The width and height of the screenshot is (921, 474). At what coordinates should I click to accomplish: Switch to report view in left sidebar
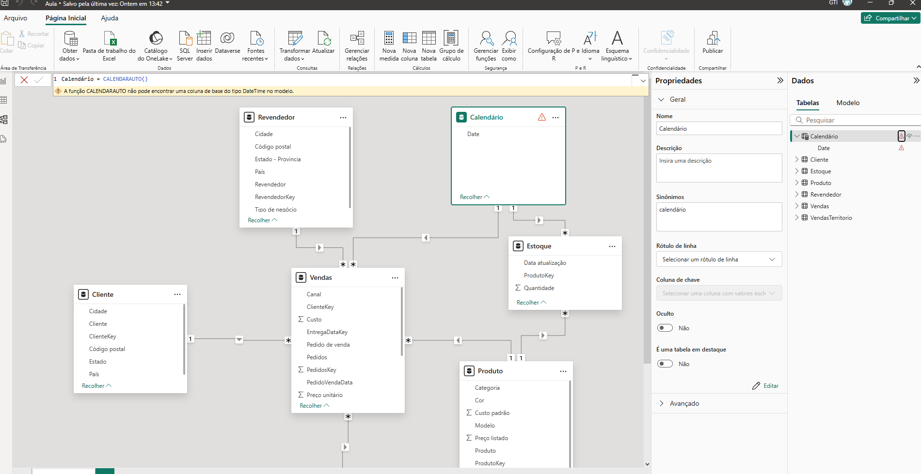pyautogui.click(x=4, y=81)
